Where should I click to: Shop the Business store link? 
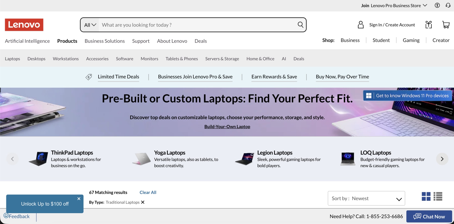[350, 40]
